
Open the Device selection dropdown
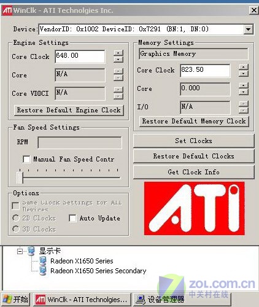click(x=248, y=29)
